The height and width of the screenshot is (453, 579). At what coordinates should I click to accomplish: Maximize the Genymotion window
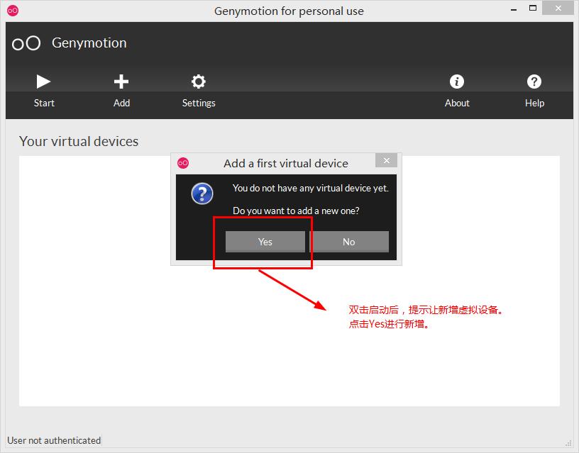coord(533,8)
